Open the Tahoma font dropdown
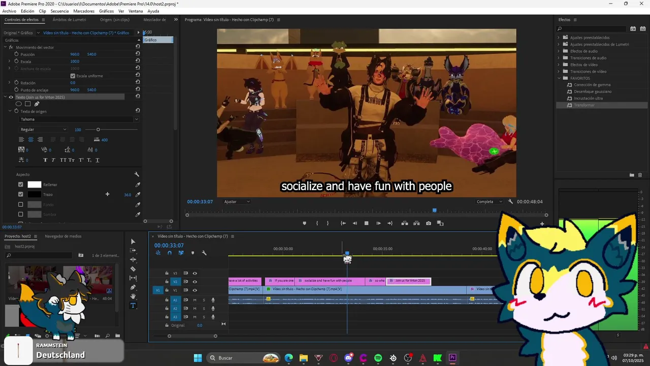Viewport: 650px width, 366px height. [79, 119]
